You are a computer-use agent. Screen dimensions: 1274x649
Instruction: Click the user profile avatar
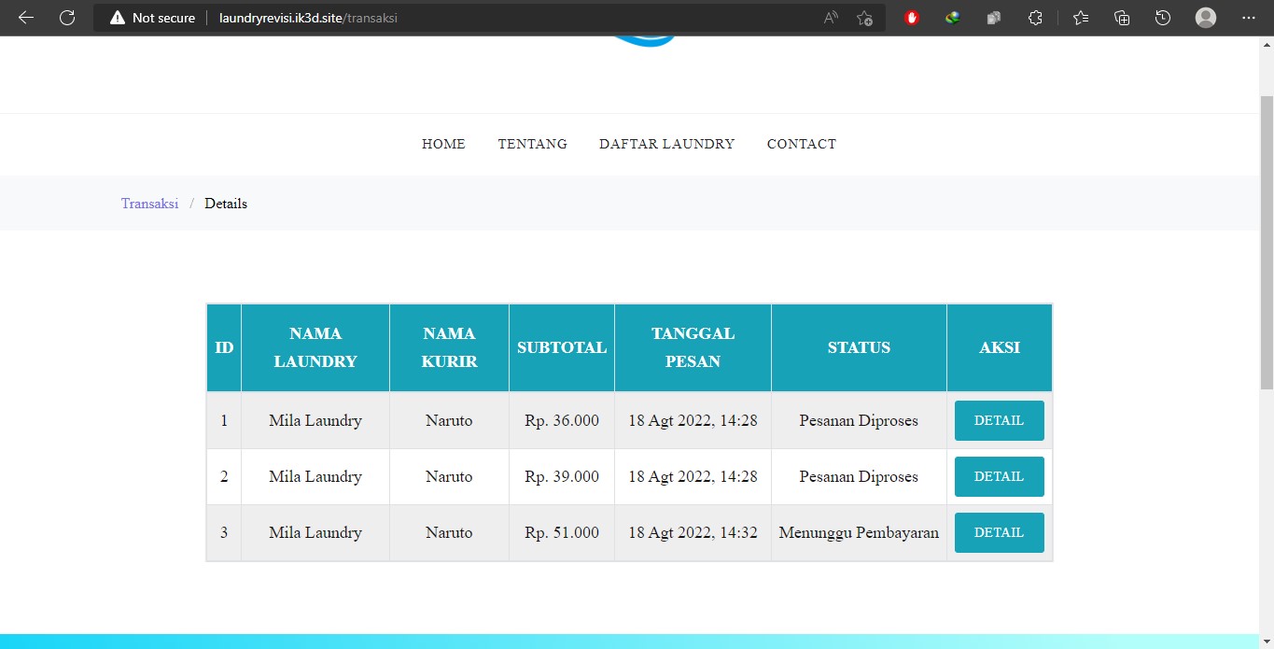[1206, 18]
